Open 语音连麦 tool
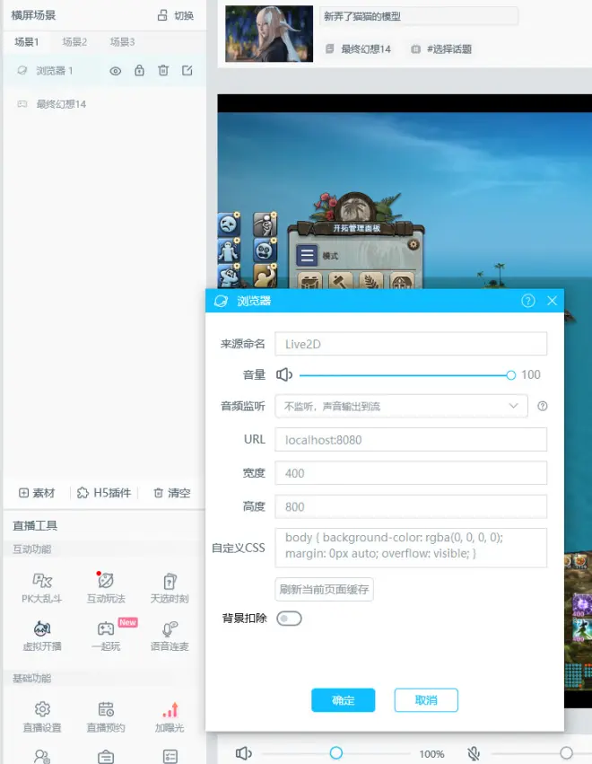Screen dimensions: 592x764 pos(170,636)
